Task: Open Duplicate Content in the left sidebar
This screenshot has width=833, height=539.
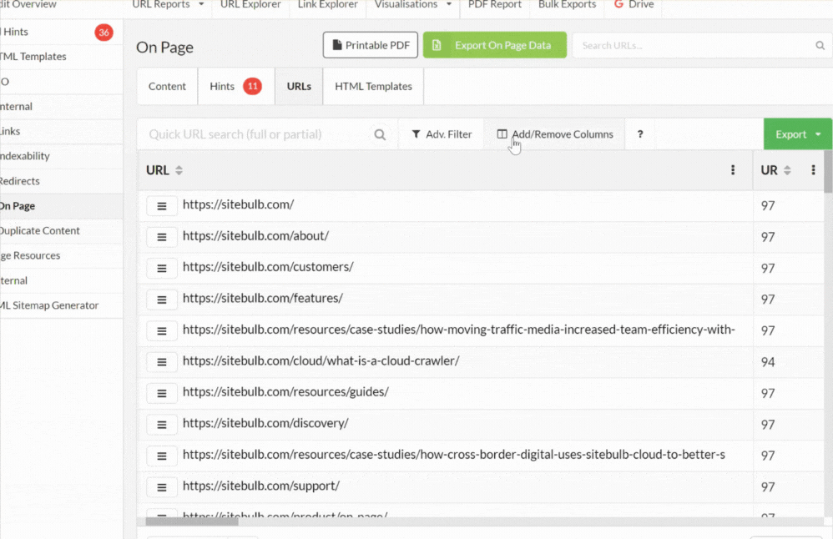Action: click(x=61, y=231)
